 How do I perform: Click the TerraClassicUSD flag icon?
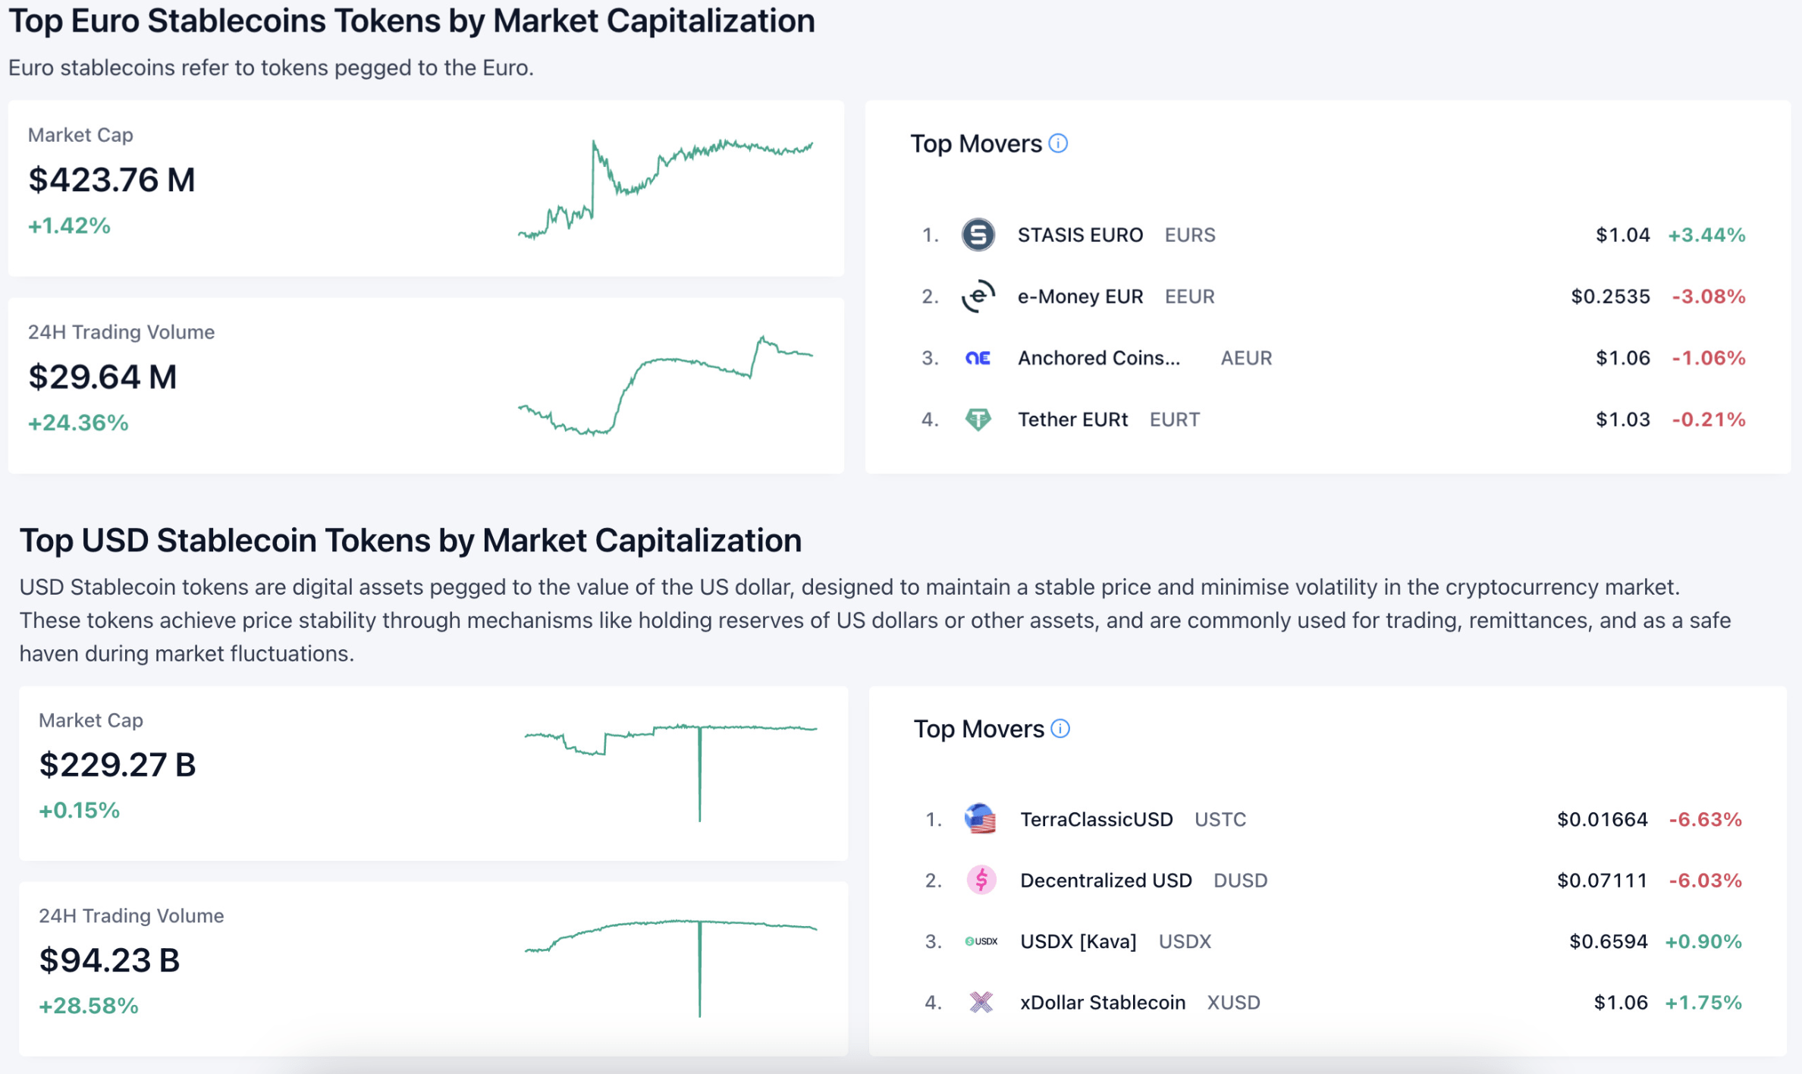click(980, 819)
